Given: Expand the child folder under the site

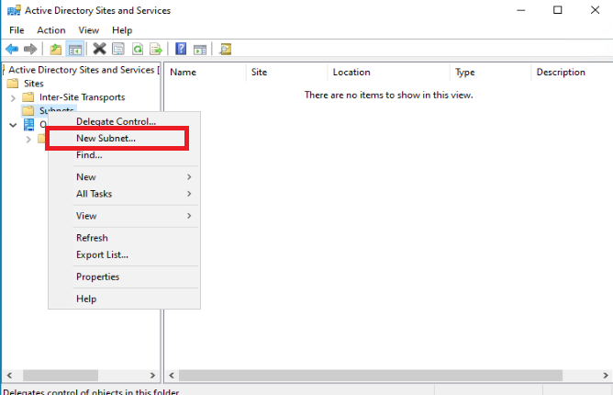Looking at the screenshot, I should click(x=28, y=139).
